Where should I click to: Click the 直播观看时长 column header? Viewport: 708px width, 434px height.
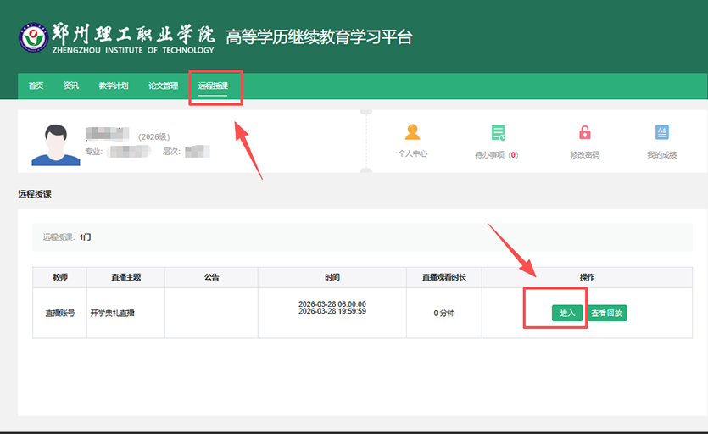(443, 277)
